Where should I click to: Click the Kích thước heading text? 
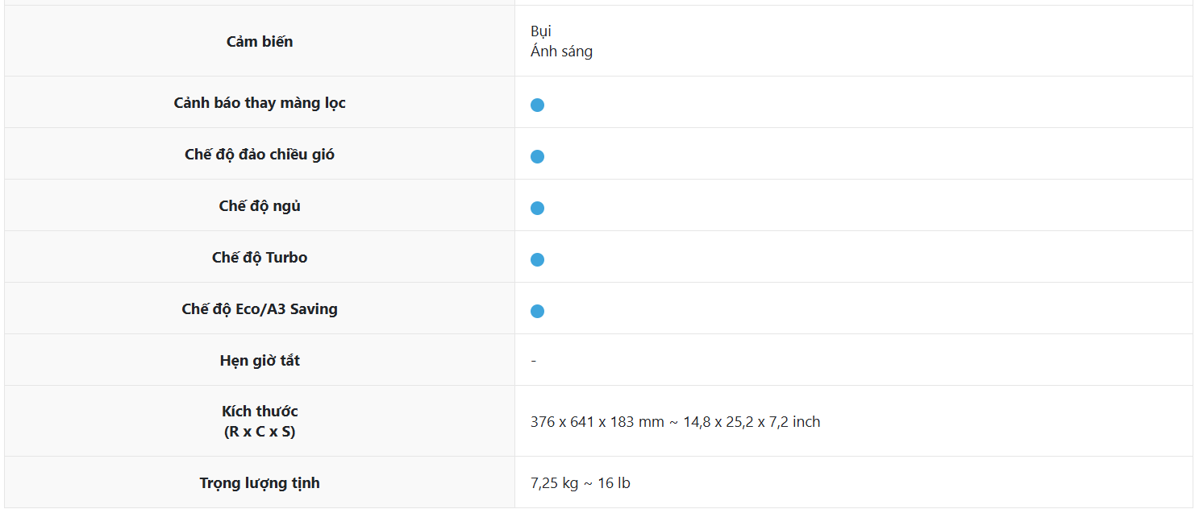260,412
